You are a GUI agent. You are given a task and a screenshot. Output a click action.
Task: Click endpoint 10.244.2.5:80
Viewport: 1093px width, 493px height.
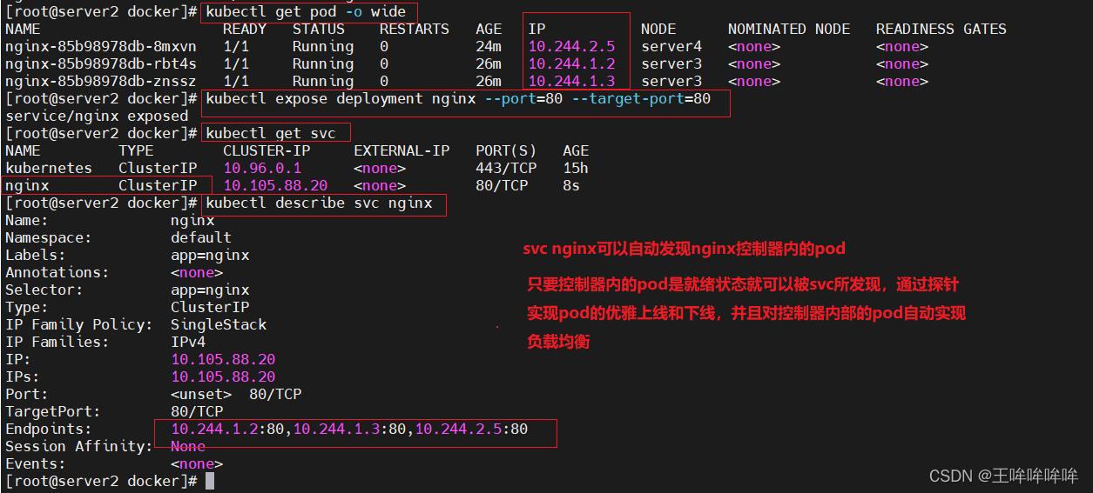point(471,429)
